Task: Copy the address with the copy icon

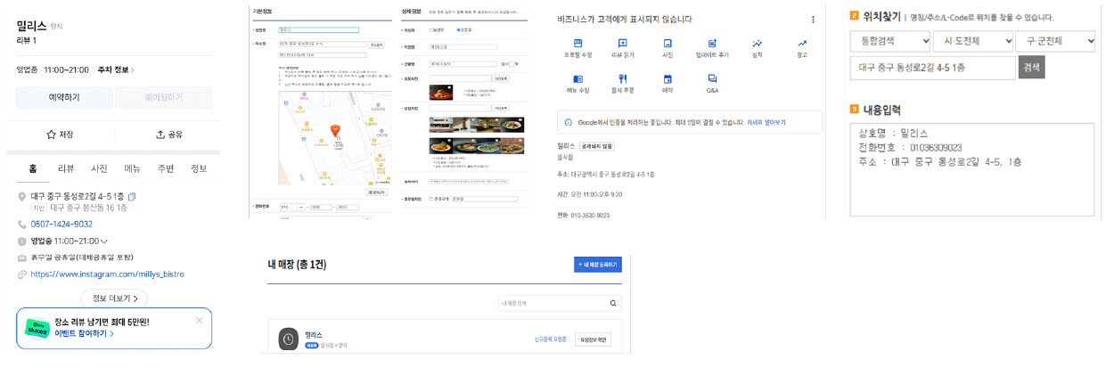Action: click(132, 196)
